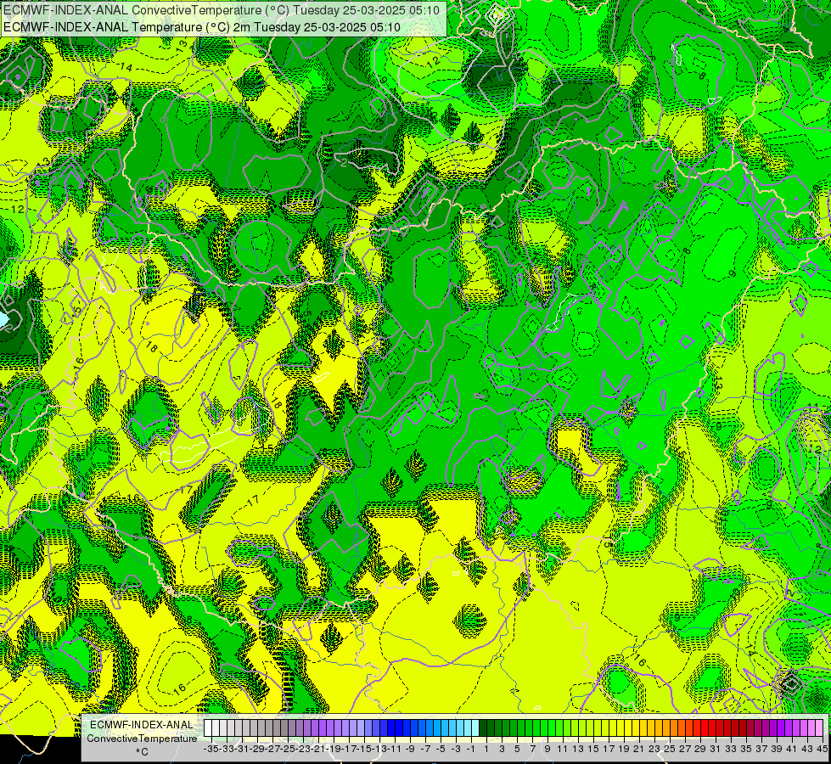Screen dimensions: 831x764
Task: Click the legend value -35
Action: (211, 749)
